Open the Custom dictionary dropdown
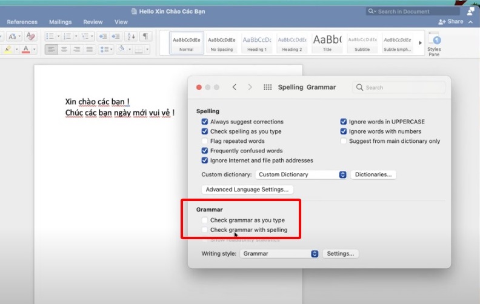 pos(301,174)
